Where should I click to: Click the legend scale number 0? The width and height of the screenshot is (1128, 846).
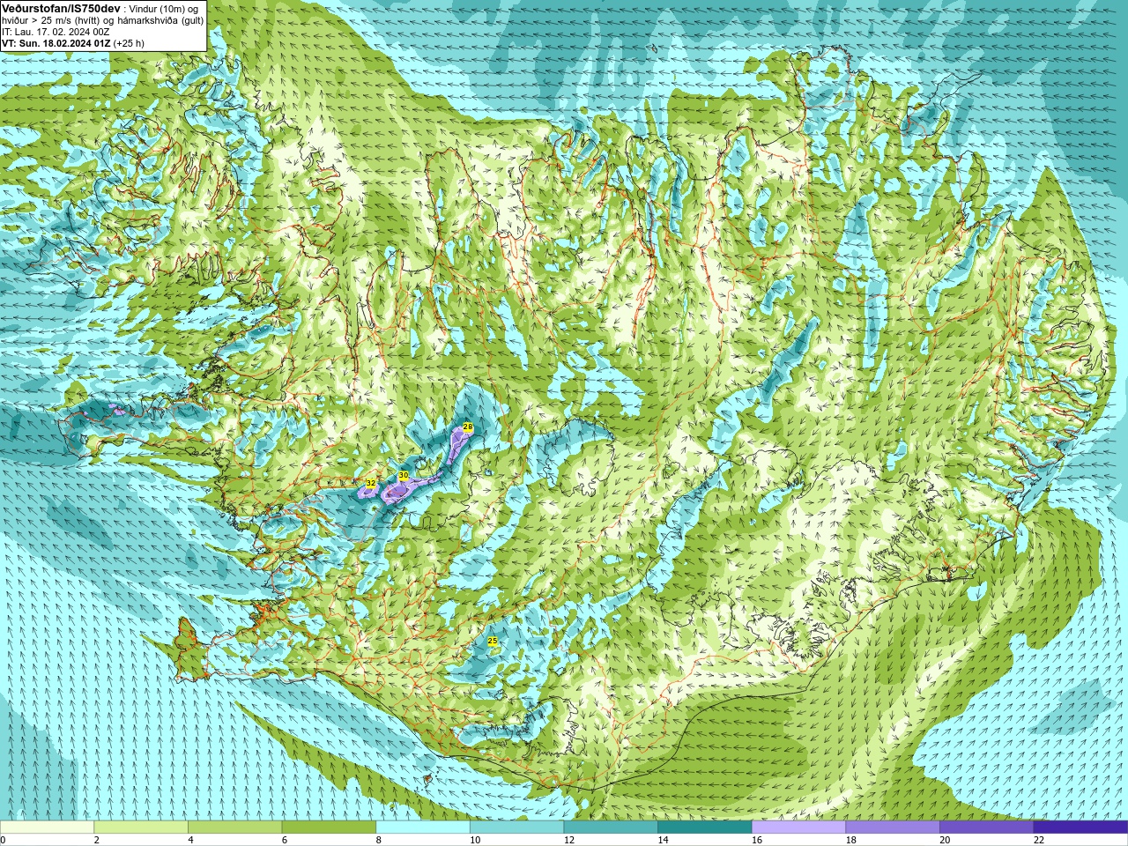[x=4, y=840]
